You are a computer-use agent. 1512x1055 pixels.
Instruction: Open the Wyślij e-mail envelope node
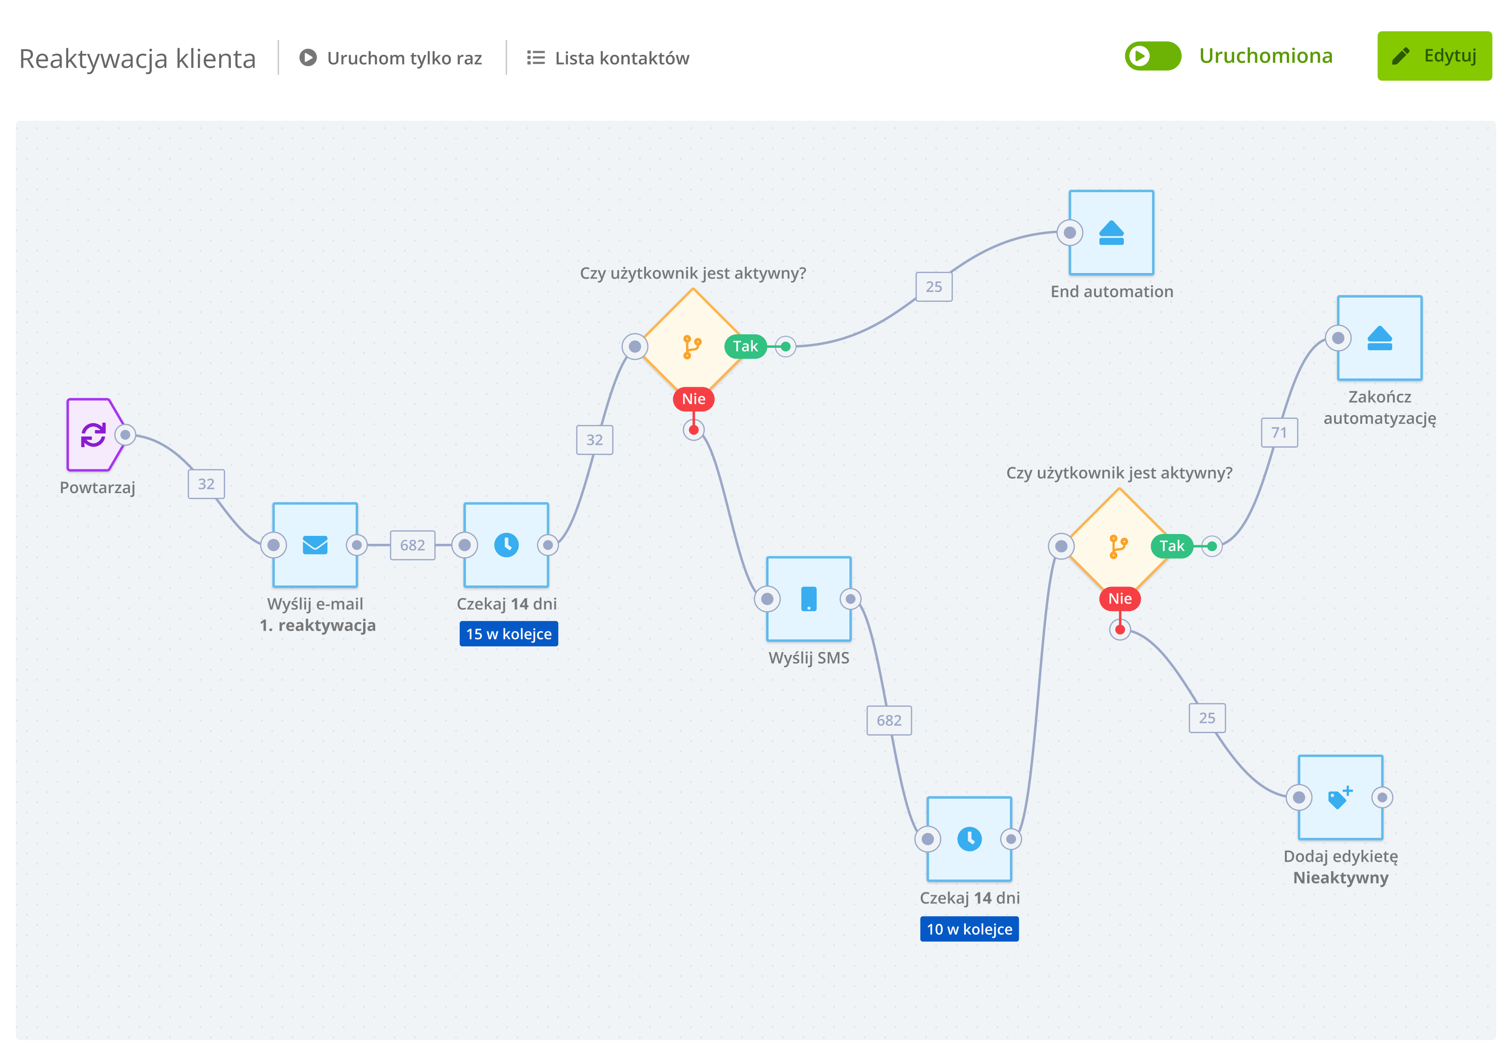tap(315, 545)
